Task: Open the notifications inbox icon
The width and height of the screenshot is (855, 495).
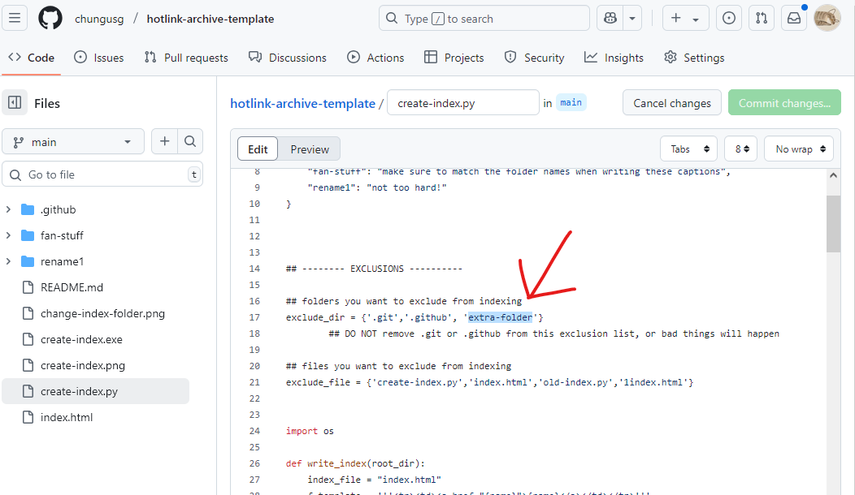Action: click(x=794, y=18)
